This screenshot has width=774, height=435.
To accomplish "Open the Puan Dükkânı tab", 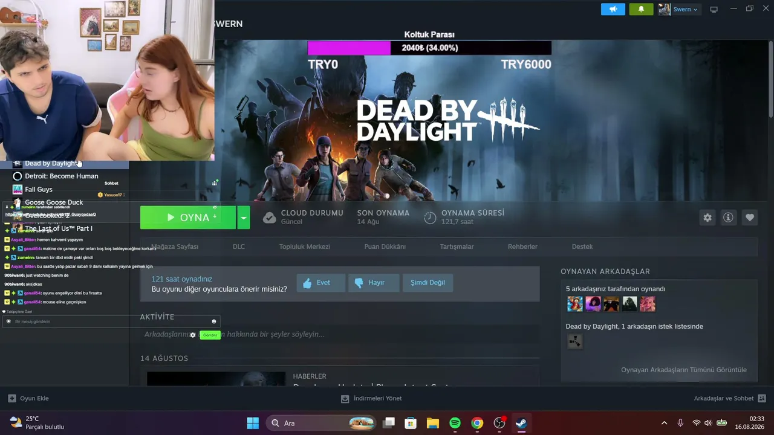I will click(x=385, y=246).
